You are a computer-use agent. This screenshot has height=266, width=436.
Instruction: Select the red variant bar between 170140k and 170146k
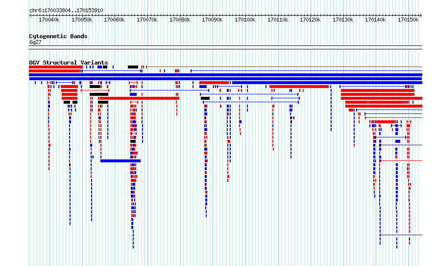(x=386, y=122)
